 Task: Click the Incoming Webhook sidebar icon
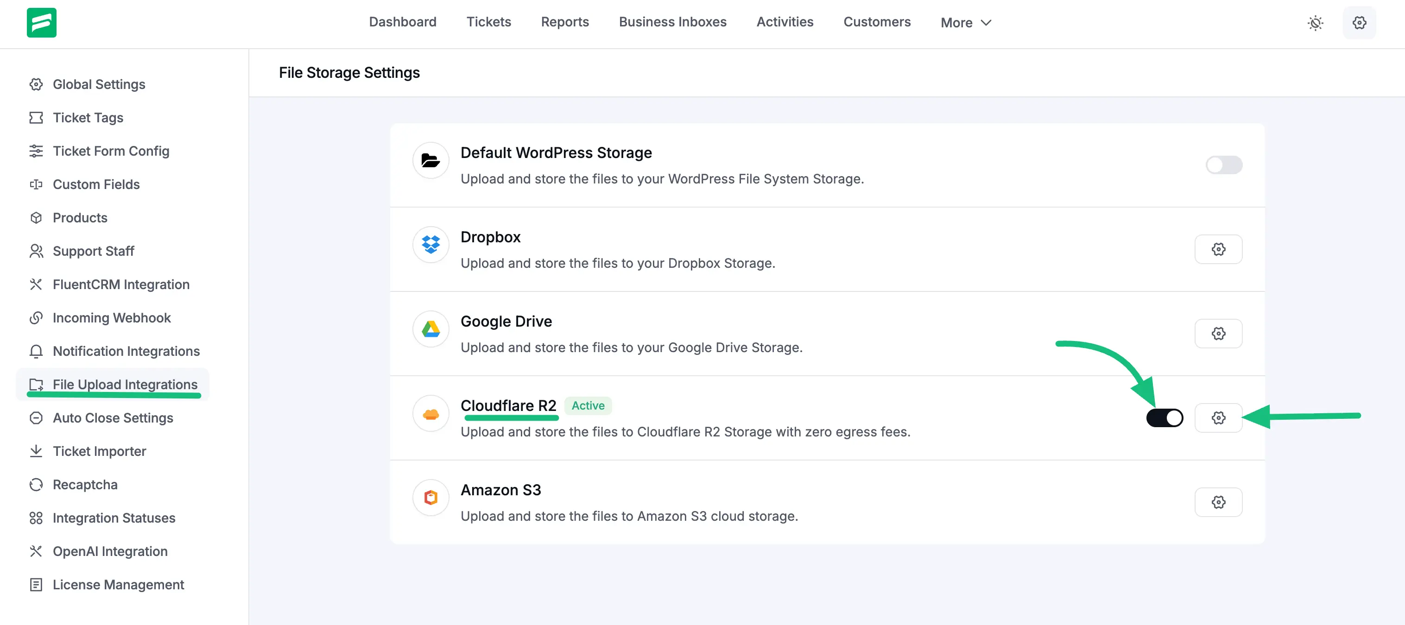click(36, 317)
